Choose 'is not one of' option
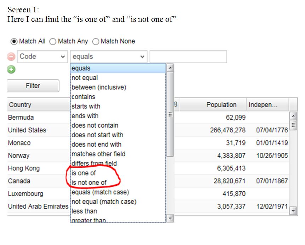Image resolution: width=305 pixels, height=245 pixels. 89,183
